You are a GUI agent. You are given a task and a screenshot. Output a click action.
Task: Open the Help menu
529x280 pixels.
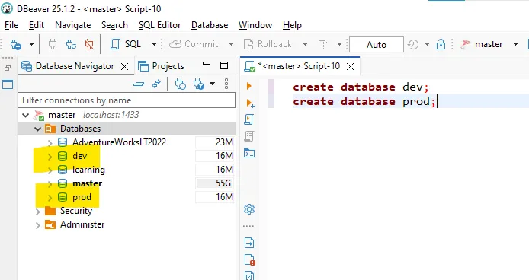[x=292, y=25]
